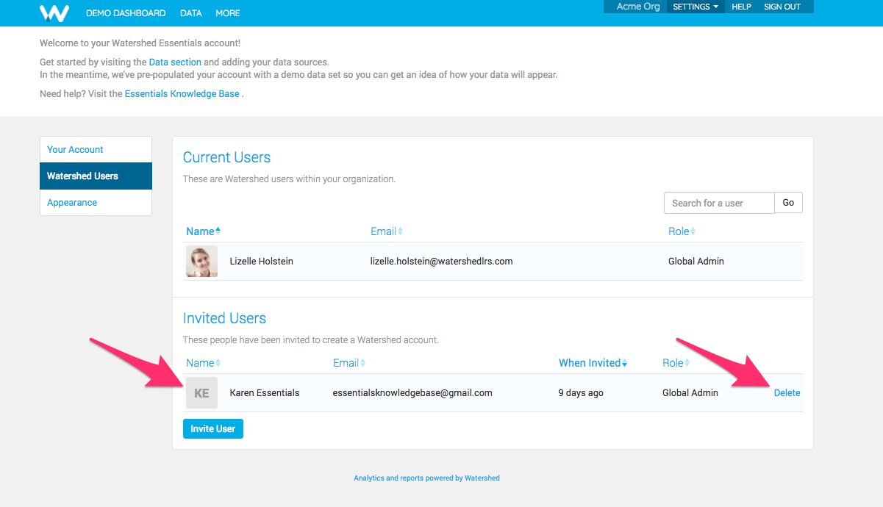Click the Current Users heading

pyautogui.click(x=226, y=157)
